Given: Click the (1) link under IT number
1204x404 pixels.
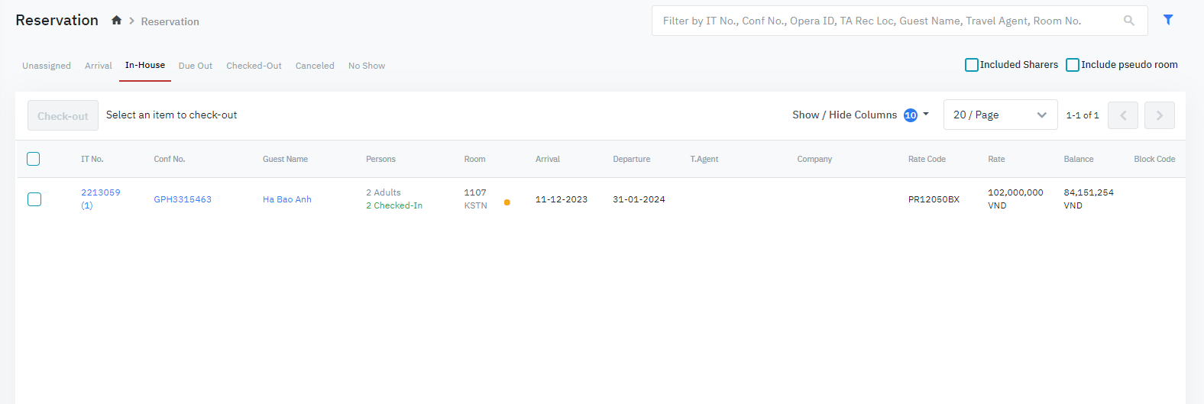Looking at the screenshot, I should click(87, 205).
